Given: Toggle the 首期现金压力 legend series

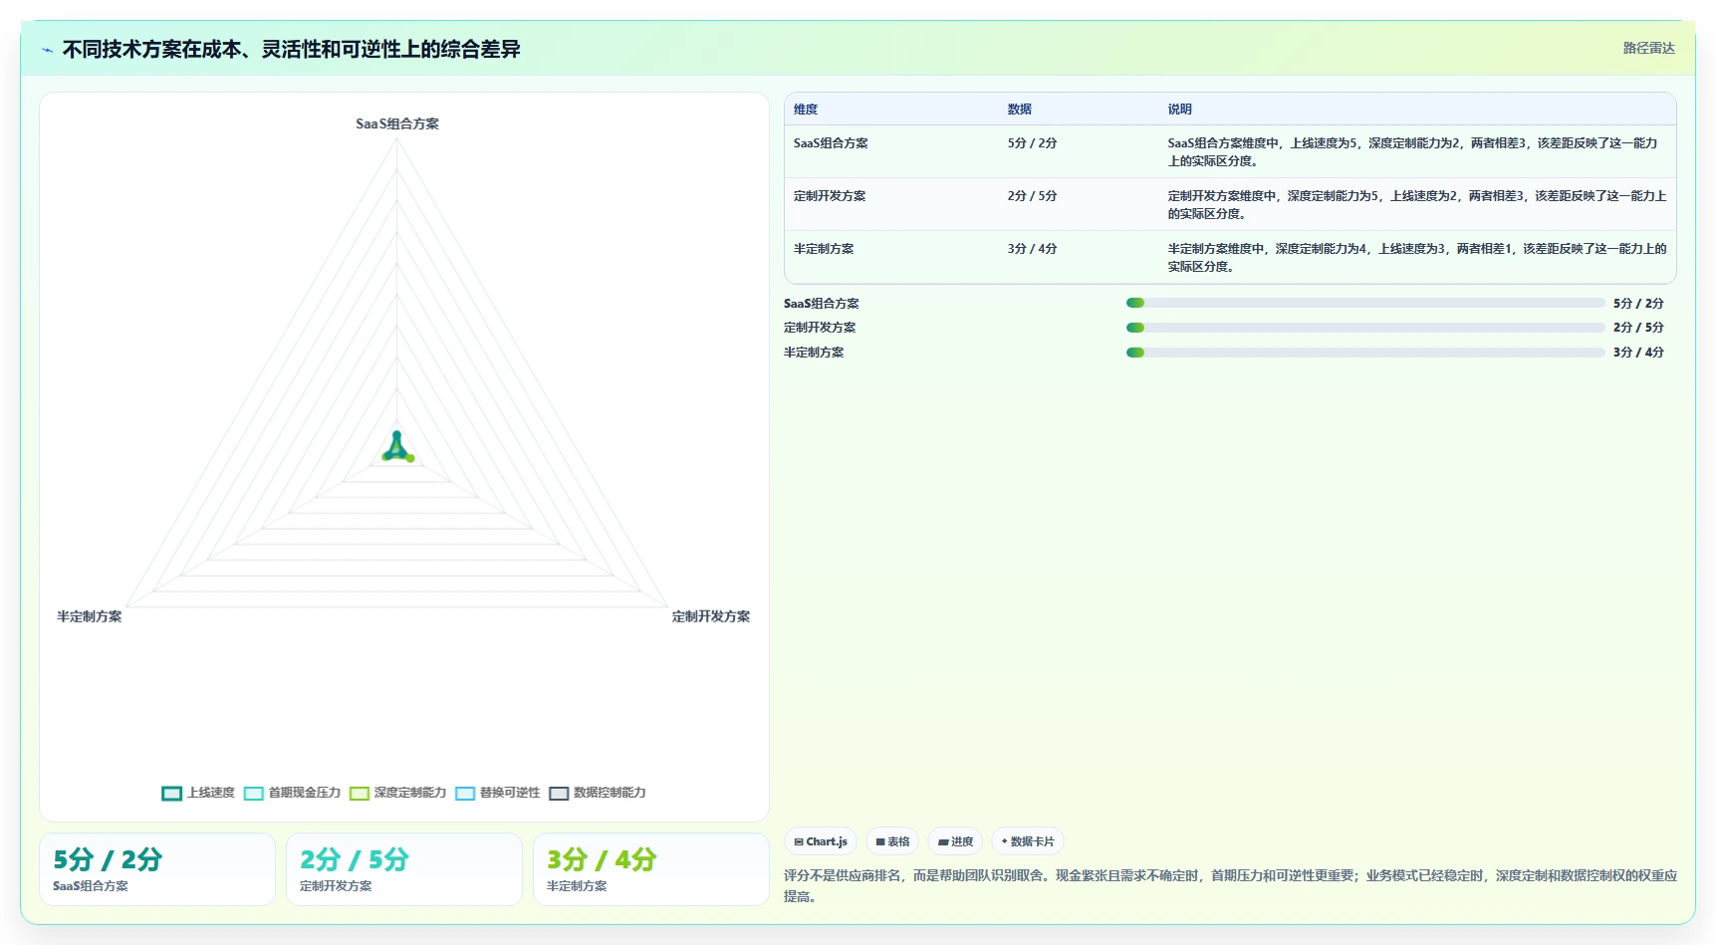Looking at the screenshot, I should pos(292,793).
